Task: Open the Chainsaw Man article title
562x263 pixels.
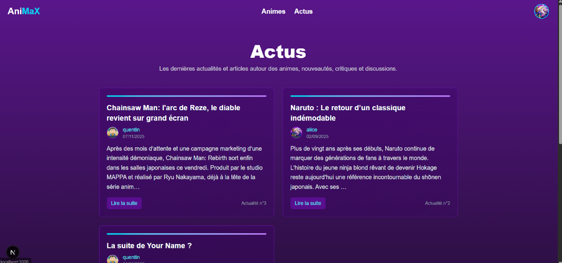Action: coord(173,113)
